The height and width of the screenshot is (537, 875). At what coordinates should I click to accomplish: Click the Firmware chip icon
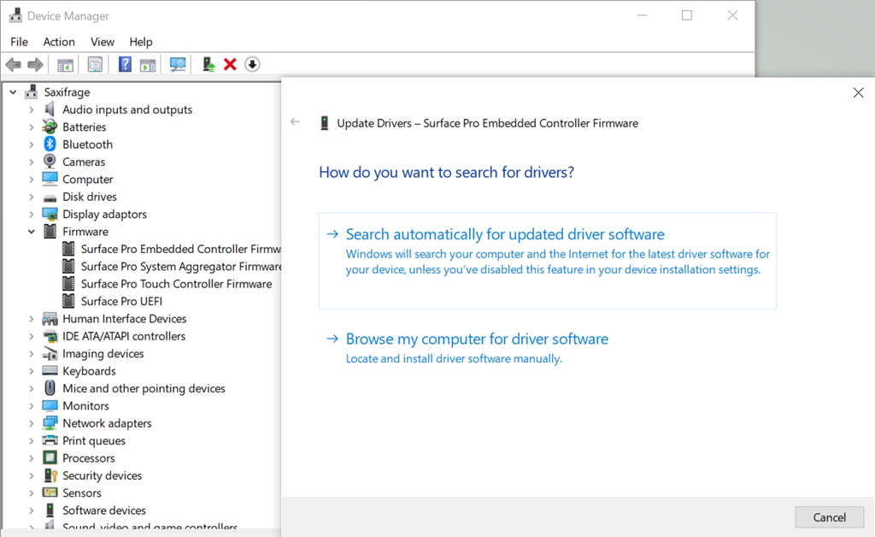click(50, 231)
